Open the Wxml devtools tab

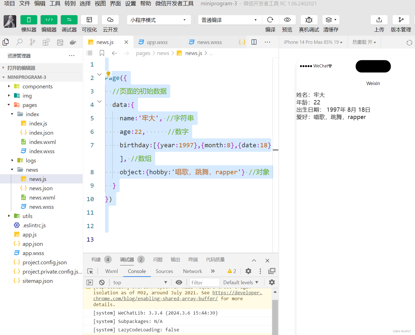click(x=111, y=271)
